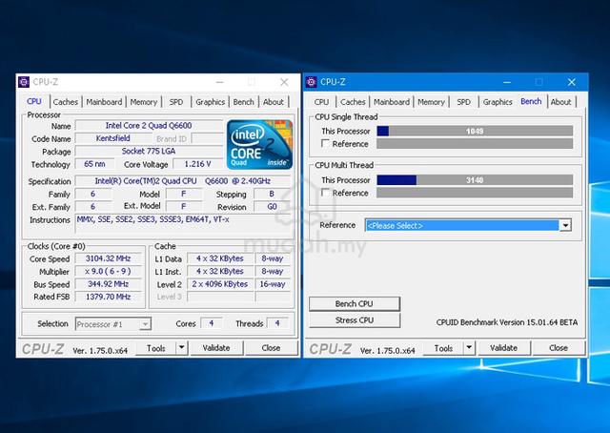Click the Name field Intel Core 2 Quad Q6600
Viewport: 610px width, 433px height.
pos(149,125)
